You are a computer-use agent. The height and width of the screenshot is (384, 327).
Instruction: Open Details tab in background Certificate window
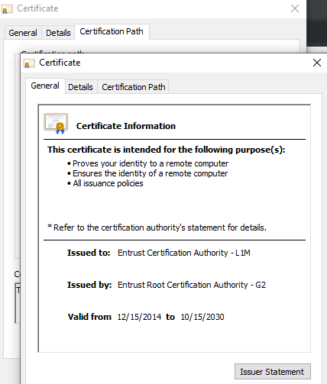click(x=58, y=33)
